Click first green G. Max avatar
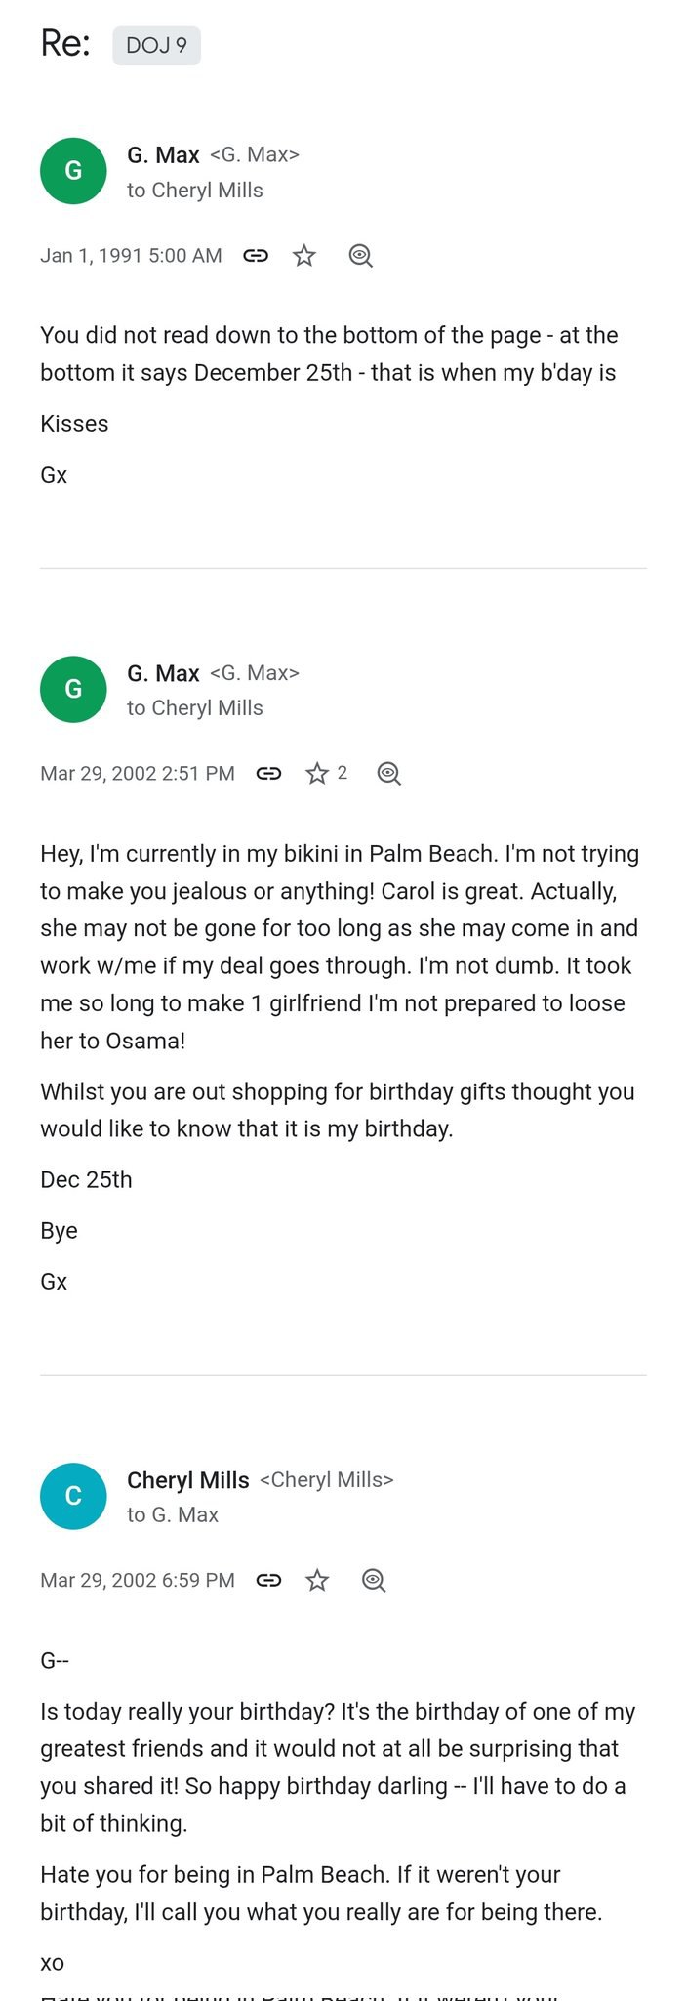The height and width of the screenshot is (2001, 687). point(73,171)
